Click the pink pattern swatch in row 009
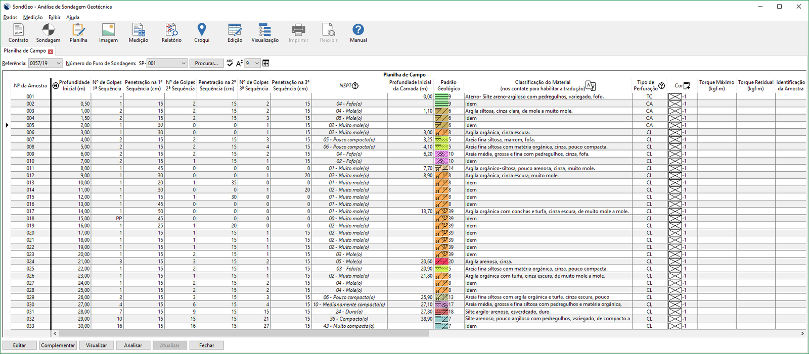The height and width of the screenshot is (354, 809). point(441,154)
